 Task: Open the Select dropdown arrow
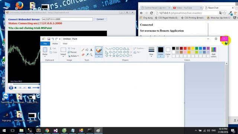pos(63,56)
